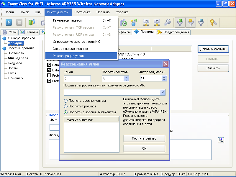Select Протоколы in the rules tree
The width and height of the screenshot is (236, 177).
point(16,53)
